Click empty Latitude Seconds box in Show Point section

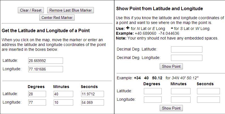[x=208, y=91]
